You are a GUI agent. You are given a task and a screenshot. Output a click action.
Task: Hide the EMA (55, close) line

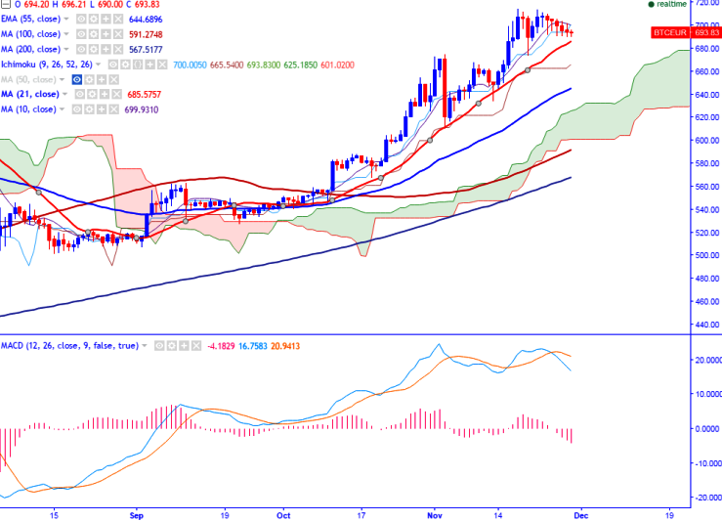(81, 19)
